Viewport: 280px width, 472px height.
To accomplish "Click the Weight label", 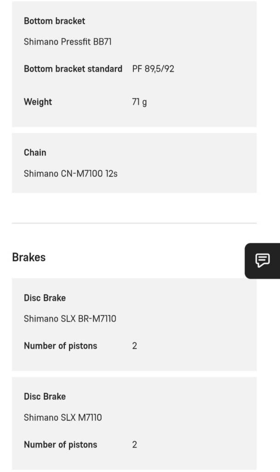I will [x=38, y=102].
